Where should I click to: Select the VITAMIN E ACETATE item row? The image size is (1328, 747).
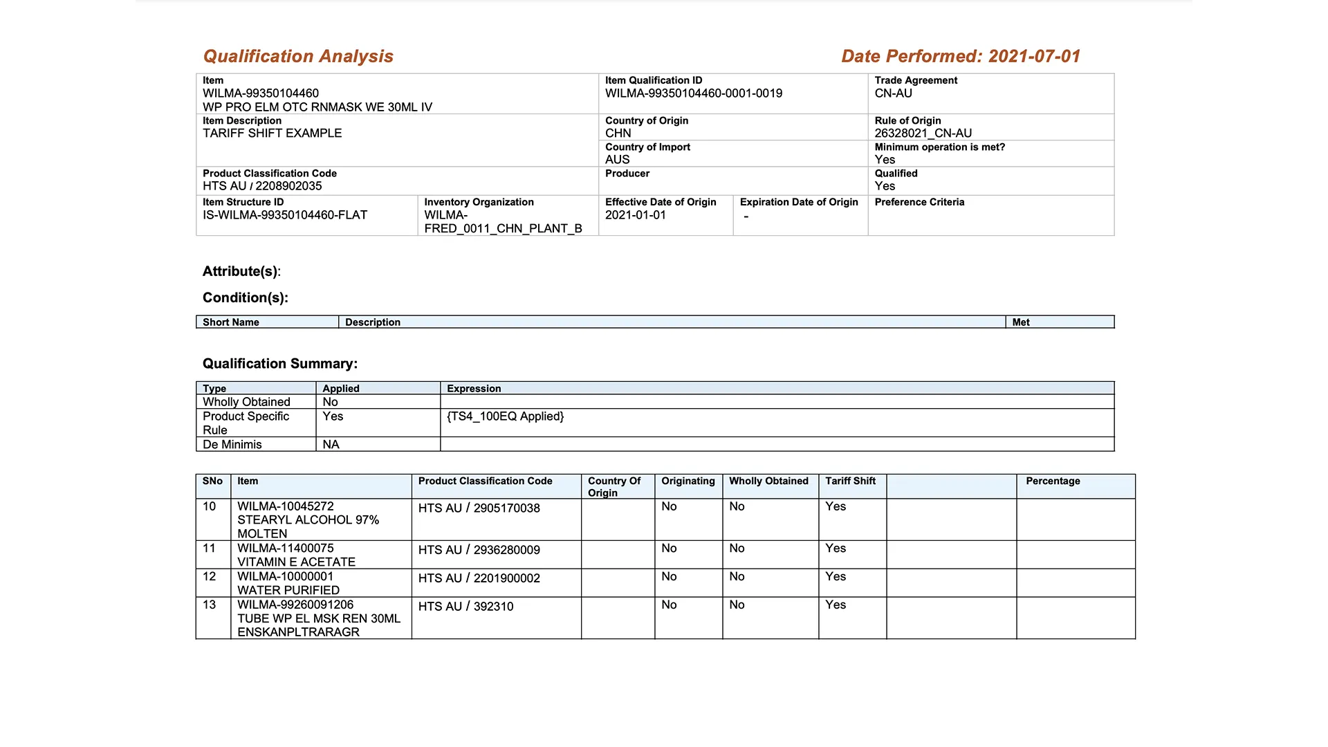[x=296, y=562]
